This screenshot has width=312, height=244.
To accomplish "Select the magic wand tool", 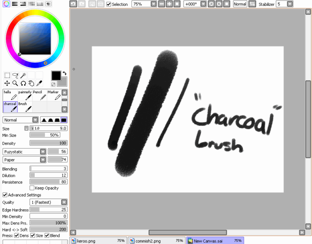I will 23,75.
